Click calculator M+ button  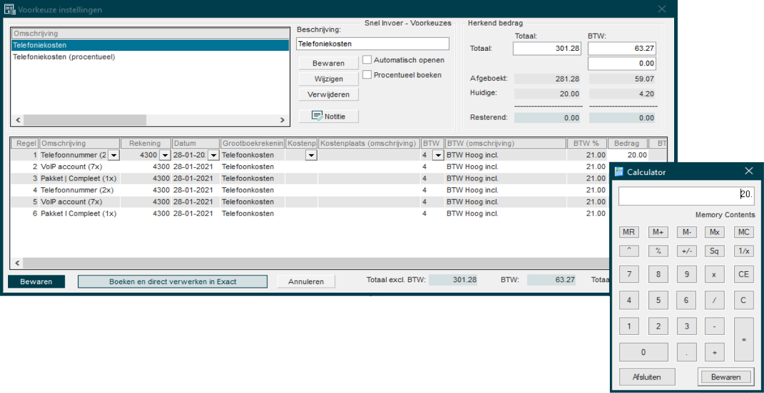tap(658, 232)
